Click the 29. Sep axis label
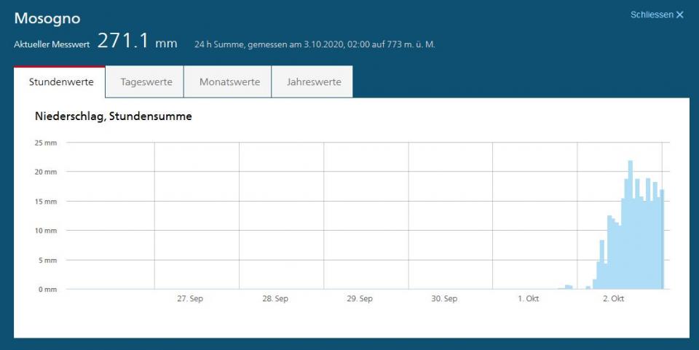The width and height of the screenshot is (699, 350). click(360, 299)
